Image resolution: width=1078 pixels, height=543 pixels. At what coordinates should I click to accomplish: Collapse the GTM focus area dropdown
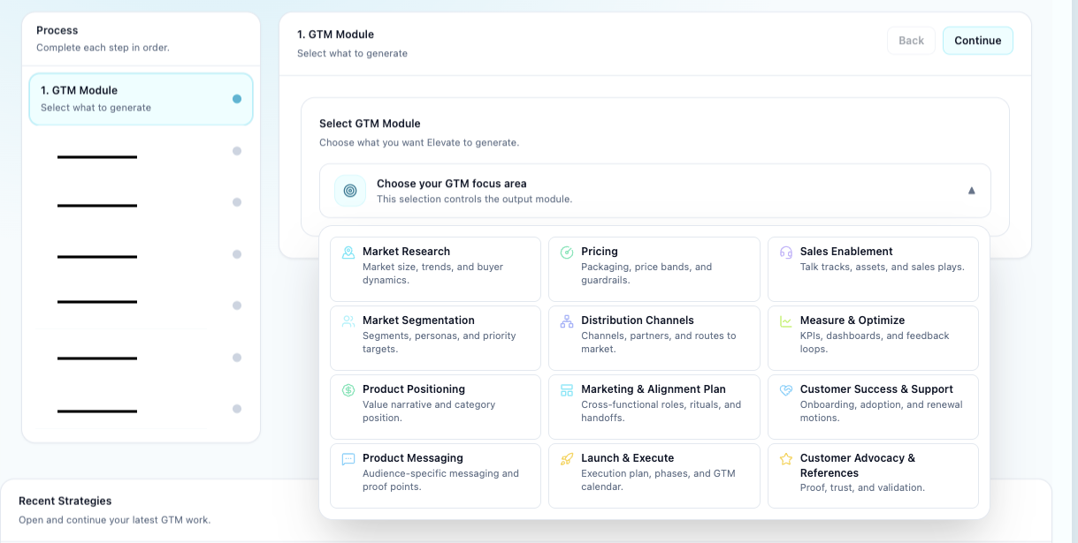pyautogui.click(x=971, y=190)
